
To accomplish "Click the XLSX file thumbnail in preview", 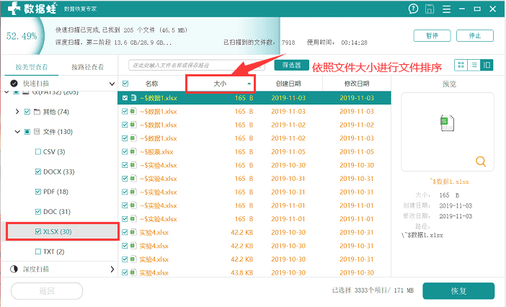I will click(x=445, y=123).
